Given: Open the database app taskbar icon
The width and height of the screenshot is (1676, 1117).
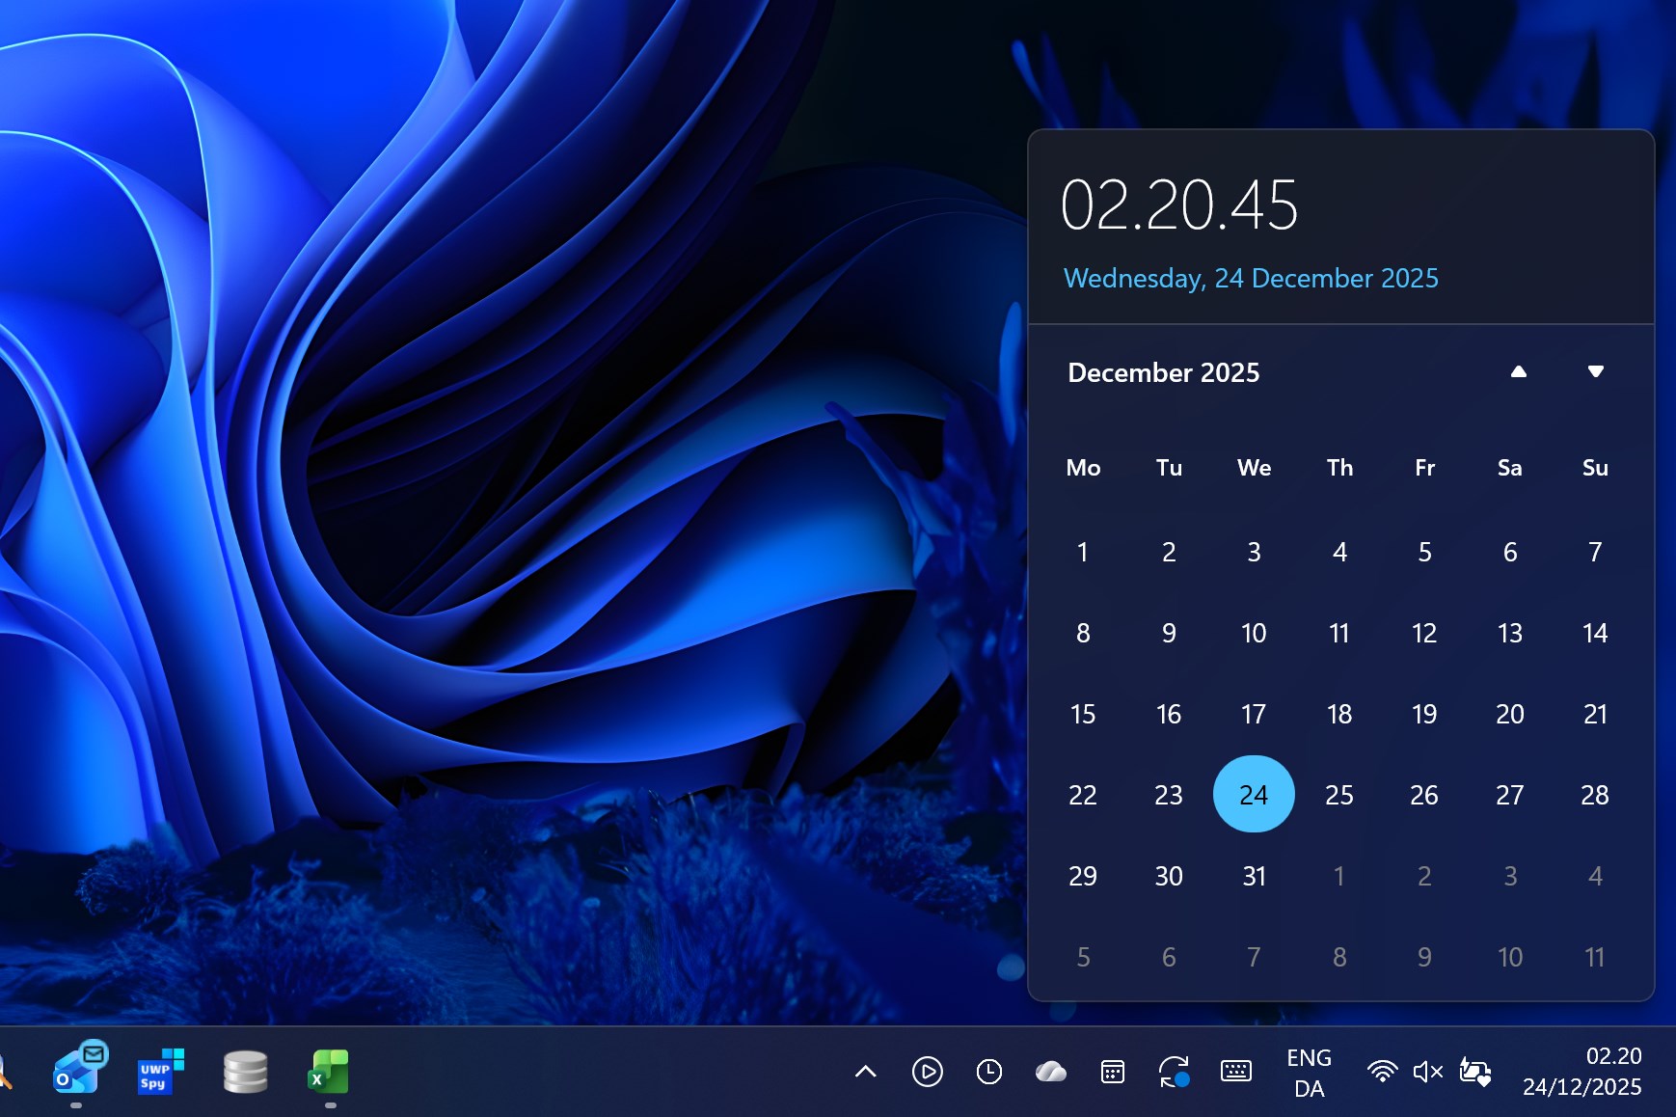Looking at the screenshot, I should [246, 1072].
